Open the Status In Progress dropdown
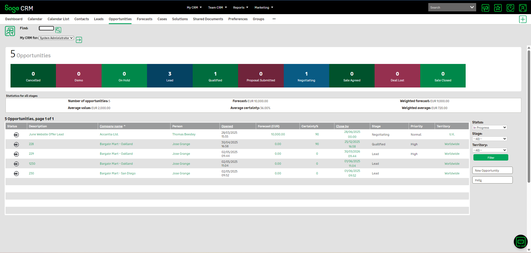The image size is (531, 253). [x=489, y=128]
